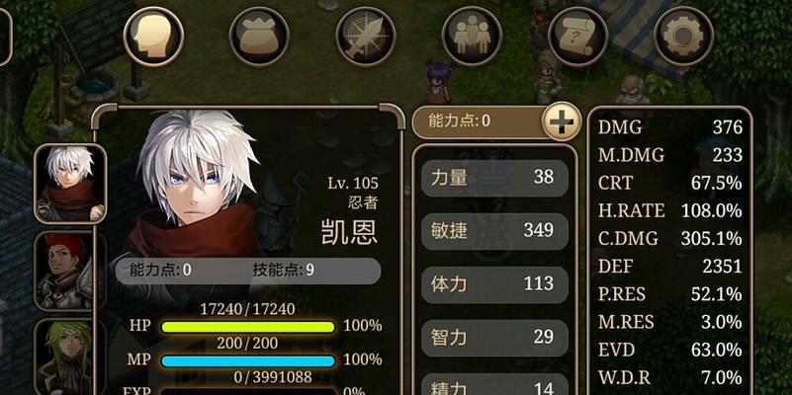Select the 敏捷 349 attribute row
792x395 pixels.
(x=494, y=231)
